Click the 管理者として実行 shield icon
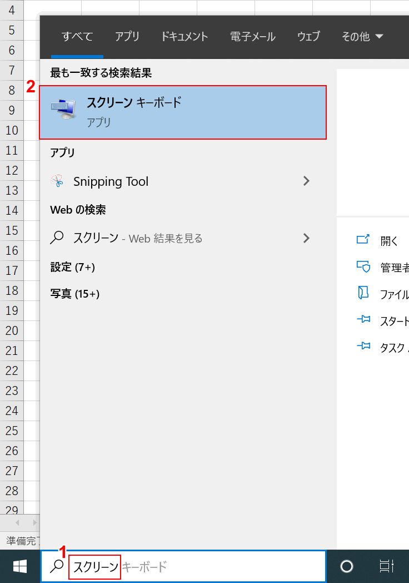This screenshot has height=583, width=409. 364,267
